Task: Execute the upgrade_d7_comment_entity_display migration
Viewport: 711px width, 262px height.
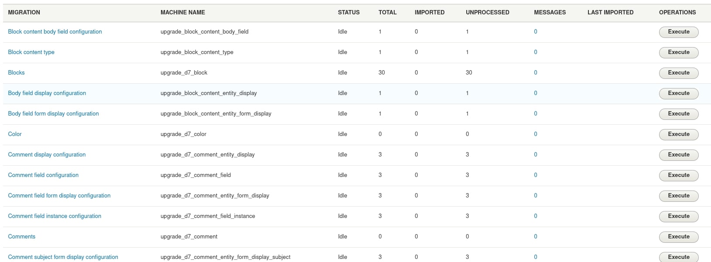Action: (679, 155)
